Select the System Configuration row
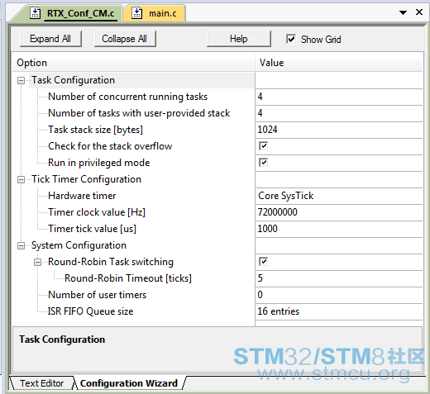This screenshot has height=394, width=430. tap(79, 245)
